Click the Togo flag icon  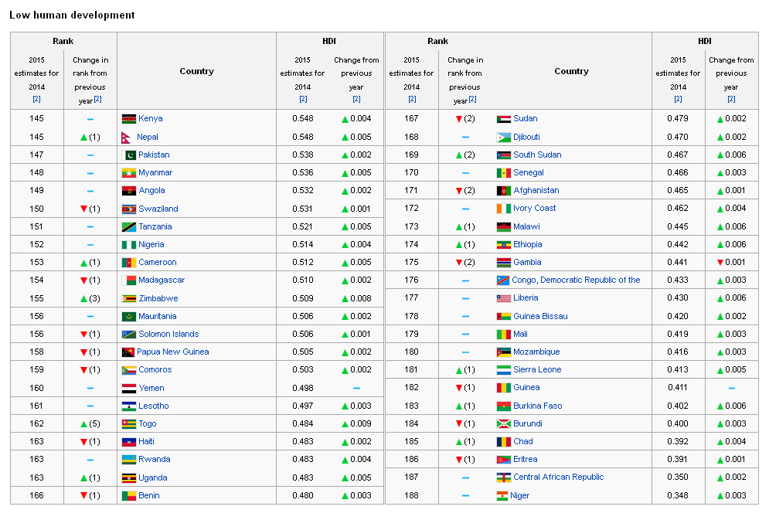coord(129,424)
